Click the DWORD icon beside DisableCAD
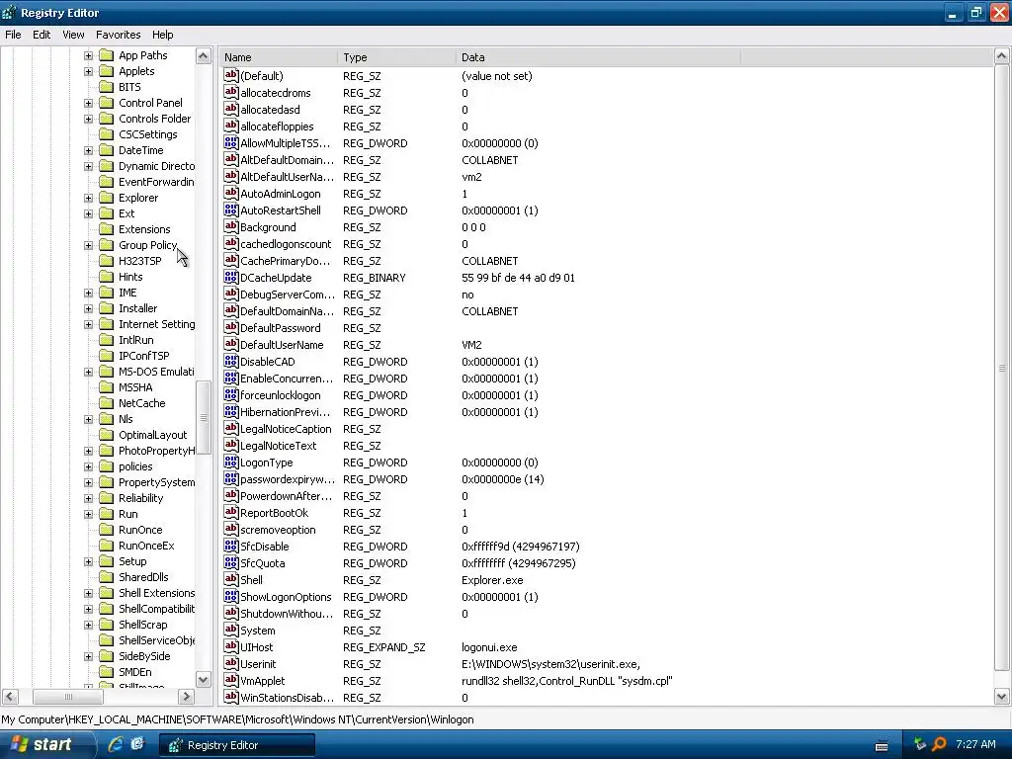This screenshot has height=759, width=1012. pos(231,361)
